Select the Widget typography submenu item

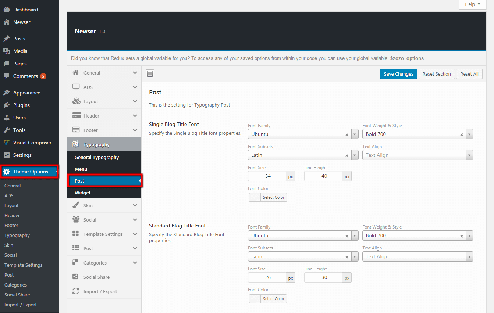coord(83,193)
